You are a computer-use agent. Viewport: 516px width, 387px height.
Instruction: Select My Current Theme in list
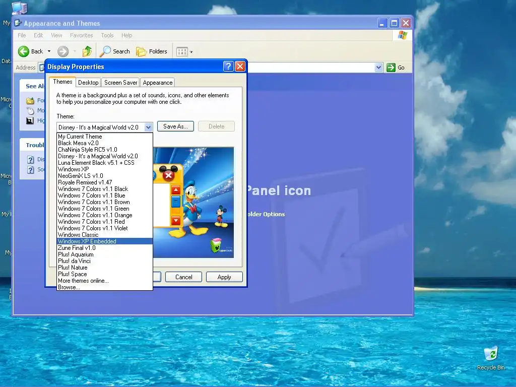[105, 136]
